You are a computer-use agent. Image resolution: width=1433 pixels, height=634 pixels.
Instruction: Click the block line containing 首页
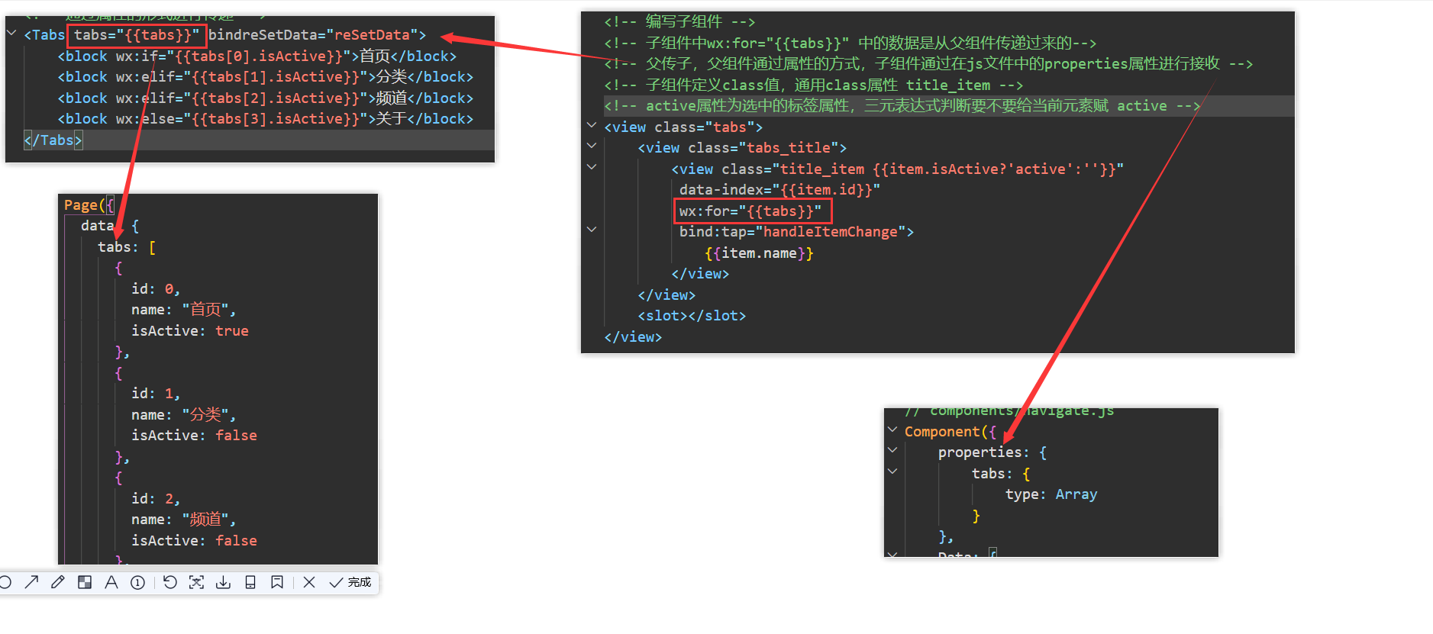point(257,56)
